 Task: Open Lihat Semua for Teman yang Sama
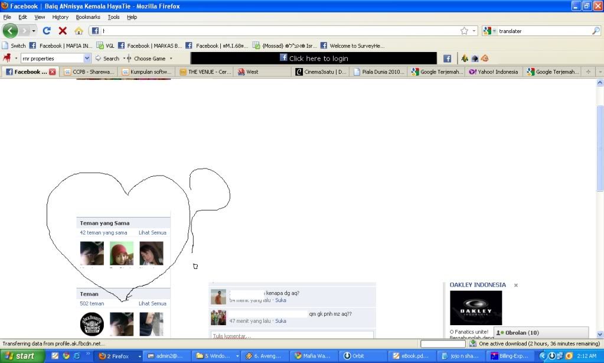click(152, 232)
